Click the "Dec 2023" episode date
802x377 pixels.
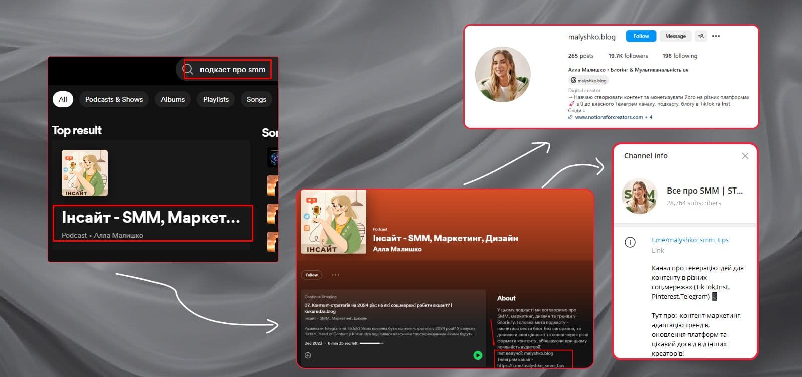[x=313, y=343]
